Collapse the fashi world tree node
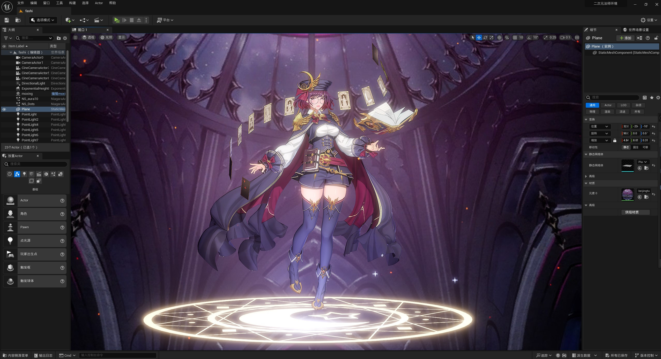 11,52
